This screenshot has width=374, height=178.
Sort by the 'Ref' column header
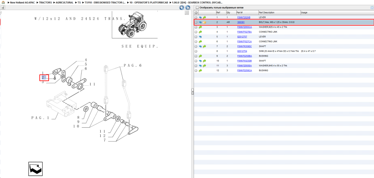[x=218, y=13]
